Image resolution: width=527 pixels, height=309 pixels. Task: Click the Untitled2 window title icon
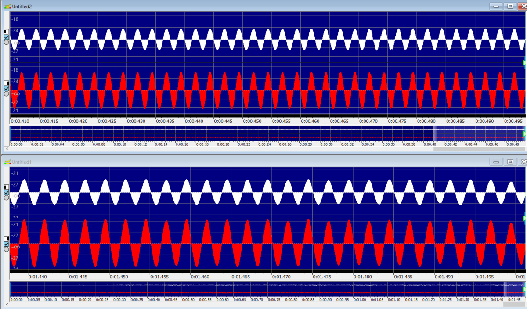pyautogui.click(x=7, y=7)
